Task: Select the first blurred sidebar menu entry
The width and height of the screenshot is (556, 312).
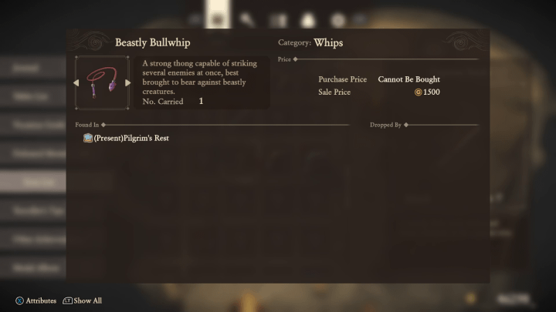Action: pyautogui.click(x=35, y=68)
